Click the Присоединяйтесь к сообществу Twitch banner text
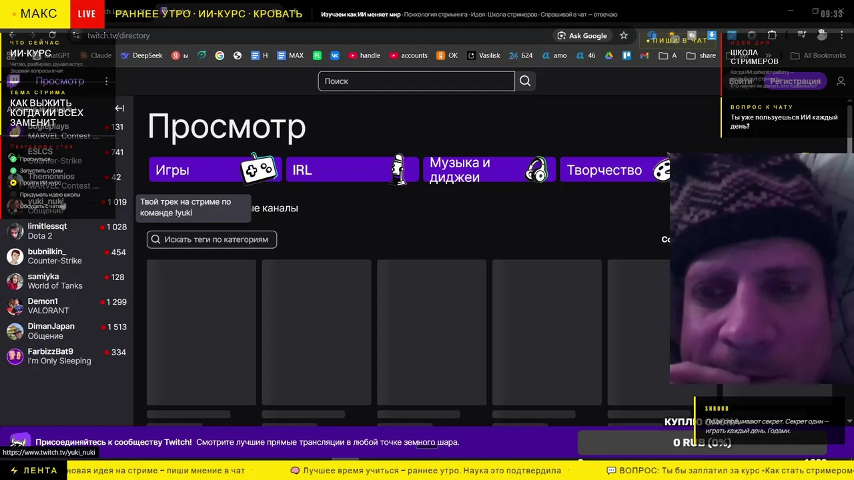The image size is (854, 480). [x=113, y=442]
